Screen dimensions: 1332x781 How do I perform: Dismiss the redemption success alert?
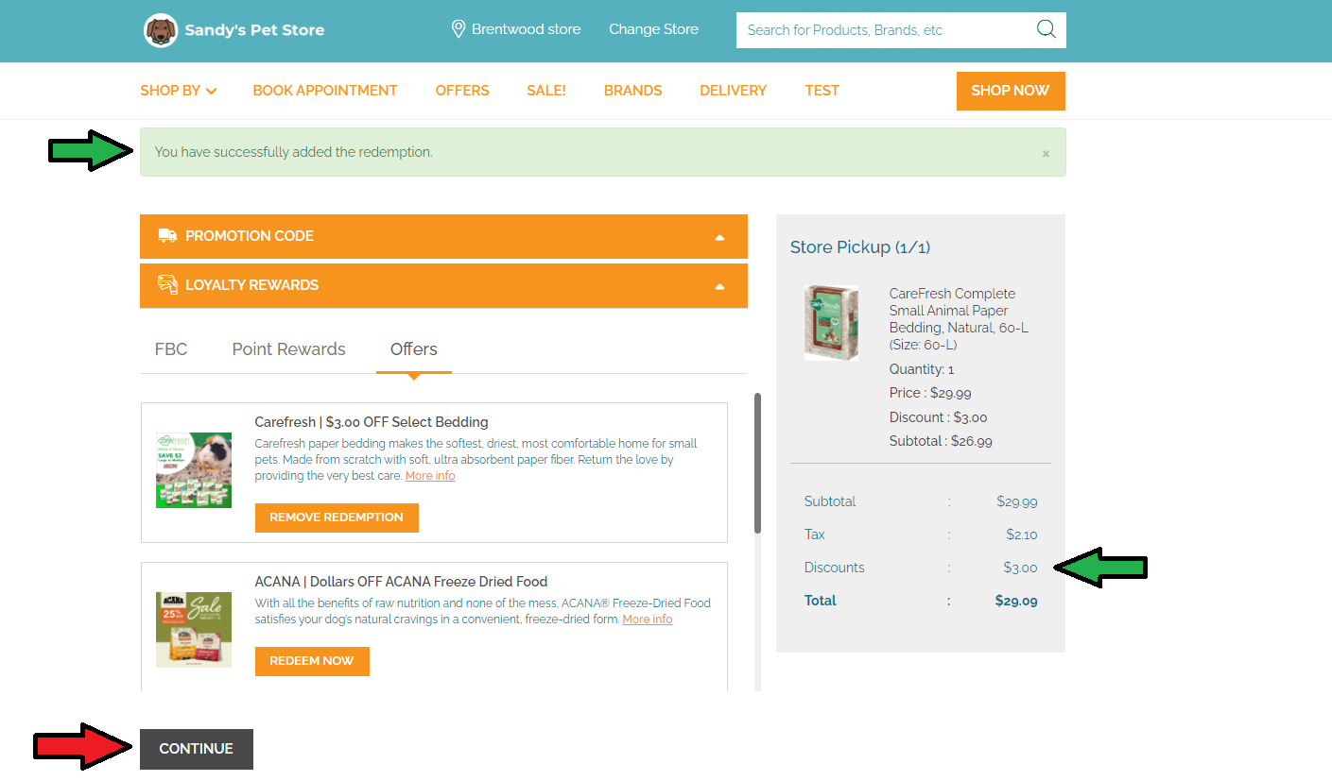1046,153
